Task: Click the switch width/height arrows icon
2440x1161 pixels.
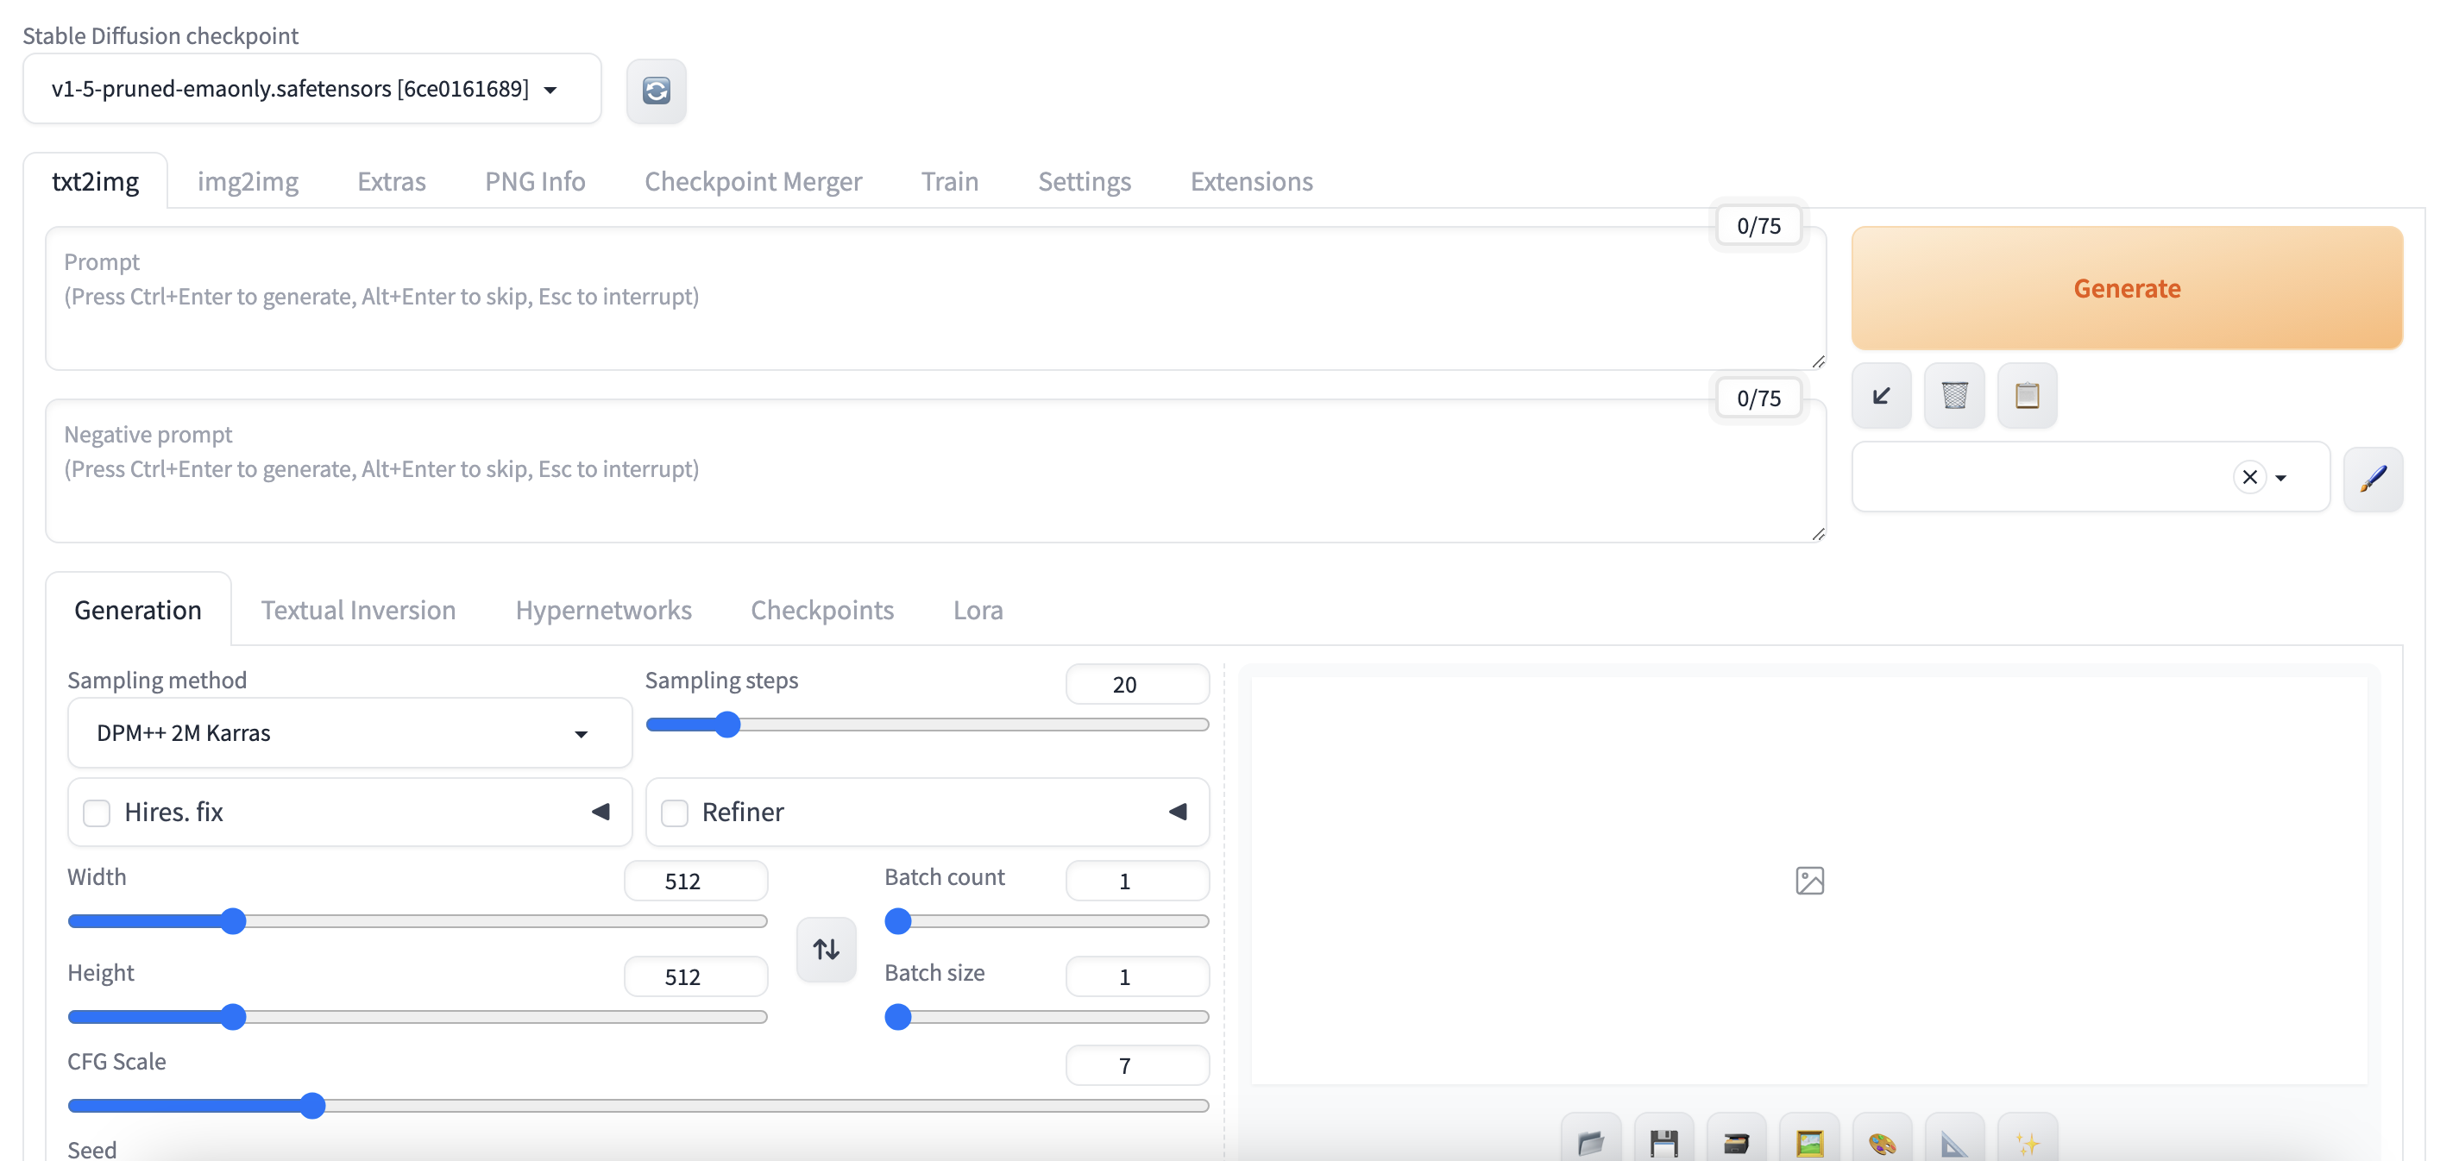Action: pos(826,949)
